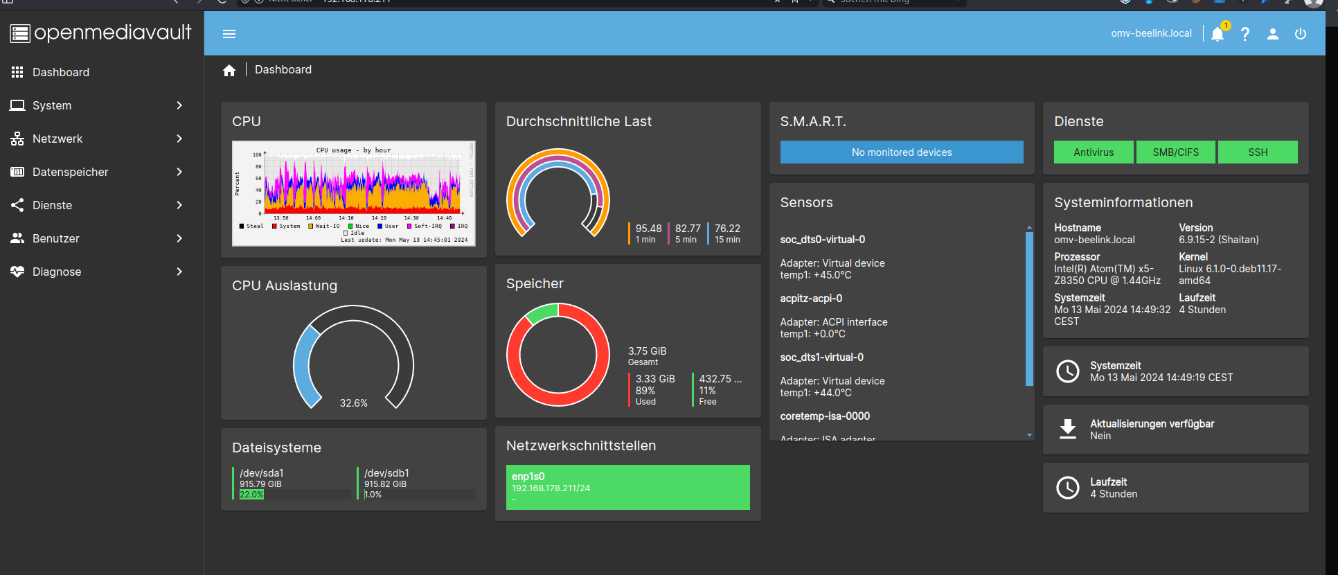Click the /dev/sda1 usage bar
The image size is (1338, 575).
[295, 495]
